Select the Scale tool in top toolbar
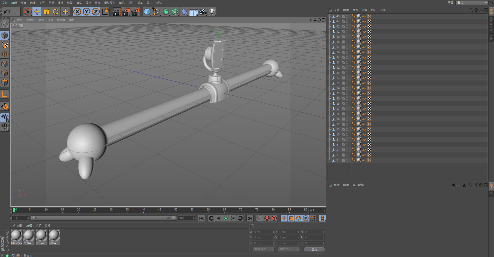Viewport: 494px width, 257px height. click(x=46, y=12)
